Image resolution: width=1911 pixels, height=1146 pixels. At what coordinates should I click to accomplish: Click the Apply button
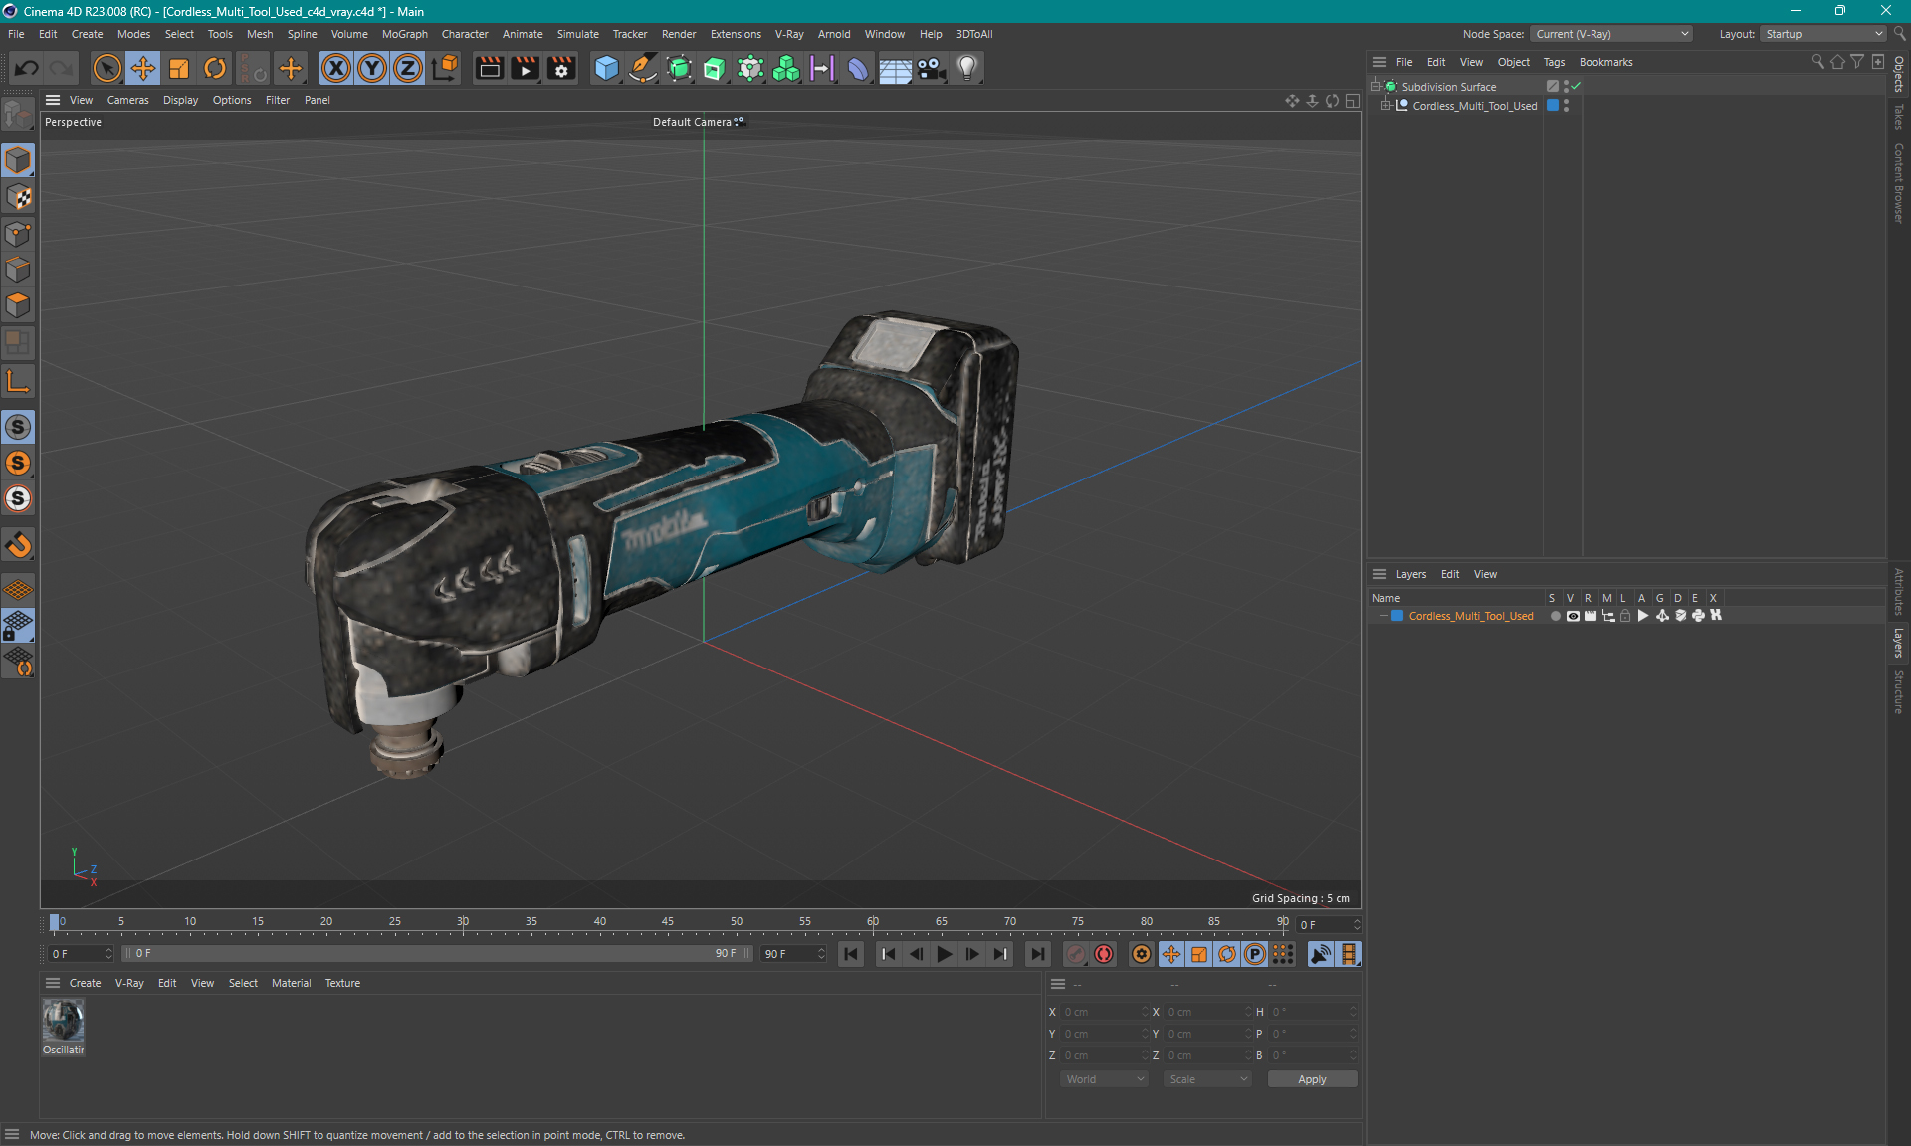point(1312,1079)
